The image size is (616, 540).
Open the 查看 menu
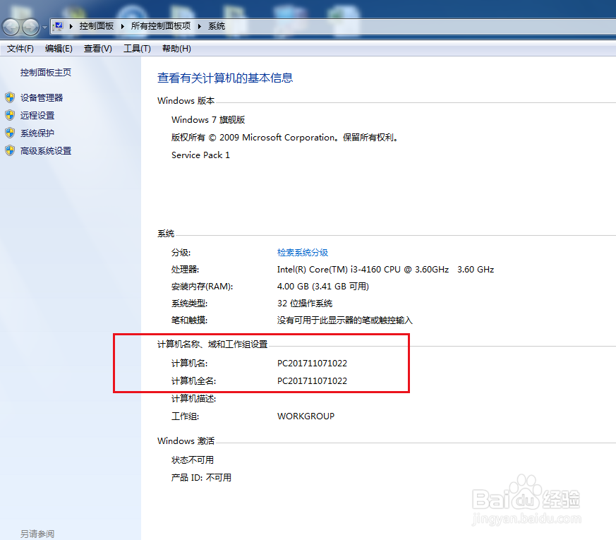(x=97, y=48)
